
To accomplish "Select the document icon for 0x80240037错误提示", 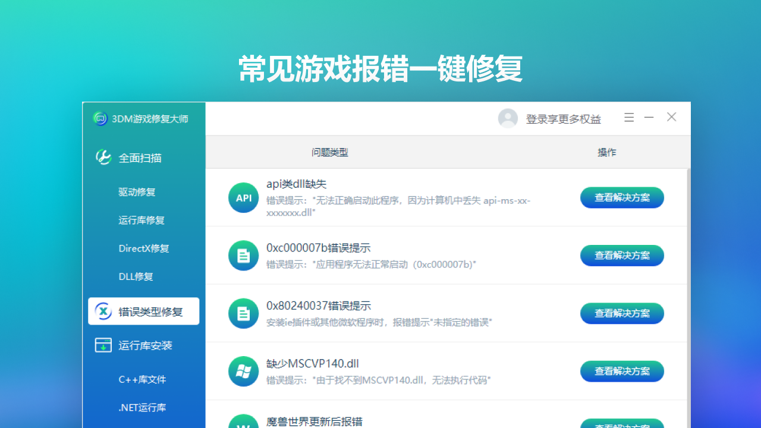I will point(243,313).
